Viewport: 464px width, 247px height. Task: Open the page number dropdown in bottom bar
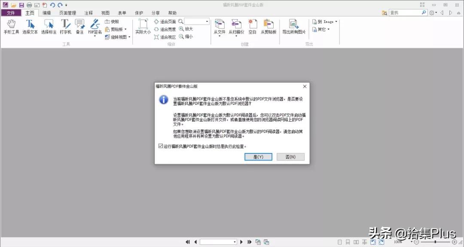click(235, 242)
